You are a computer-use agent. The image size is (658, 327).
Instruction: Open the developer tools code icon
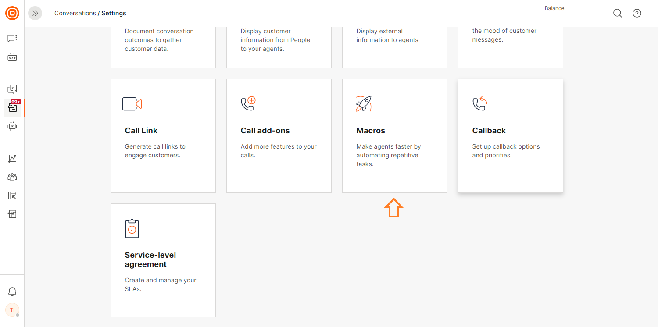12,57
